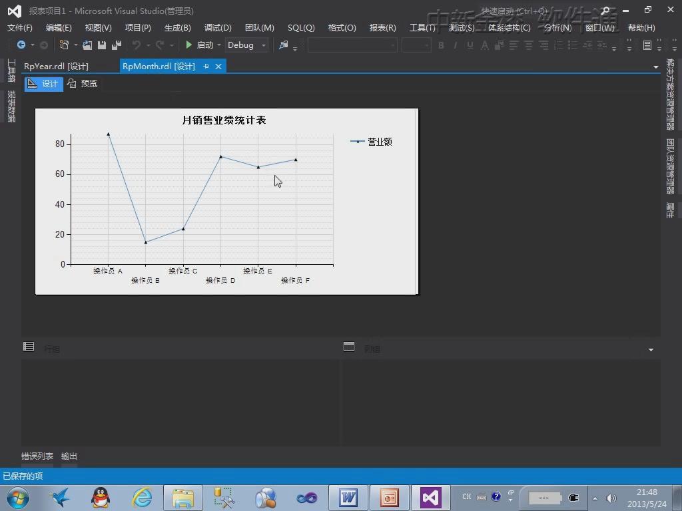Open the 调试(D) menu

218,28
